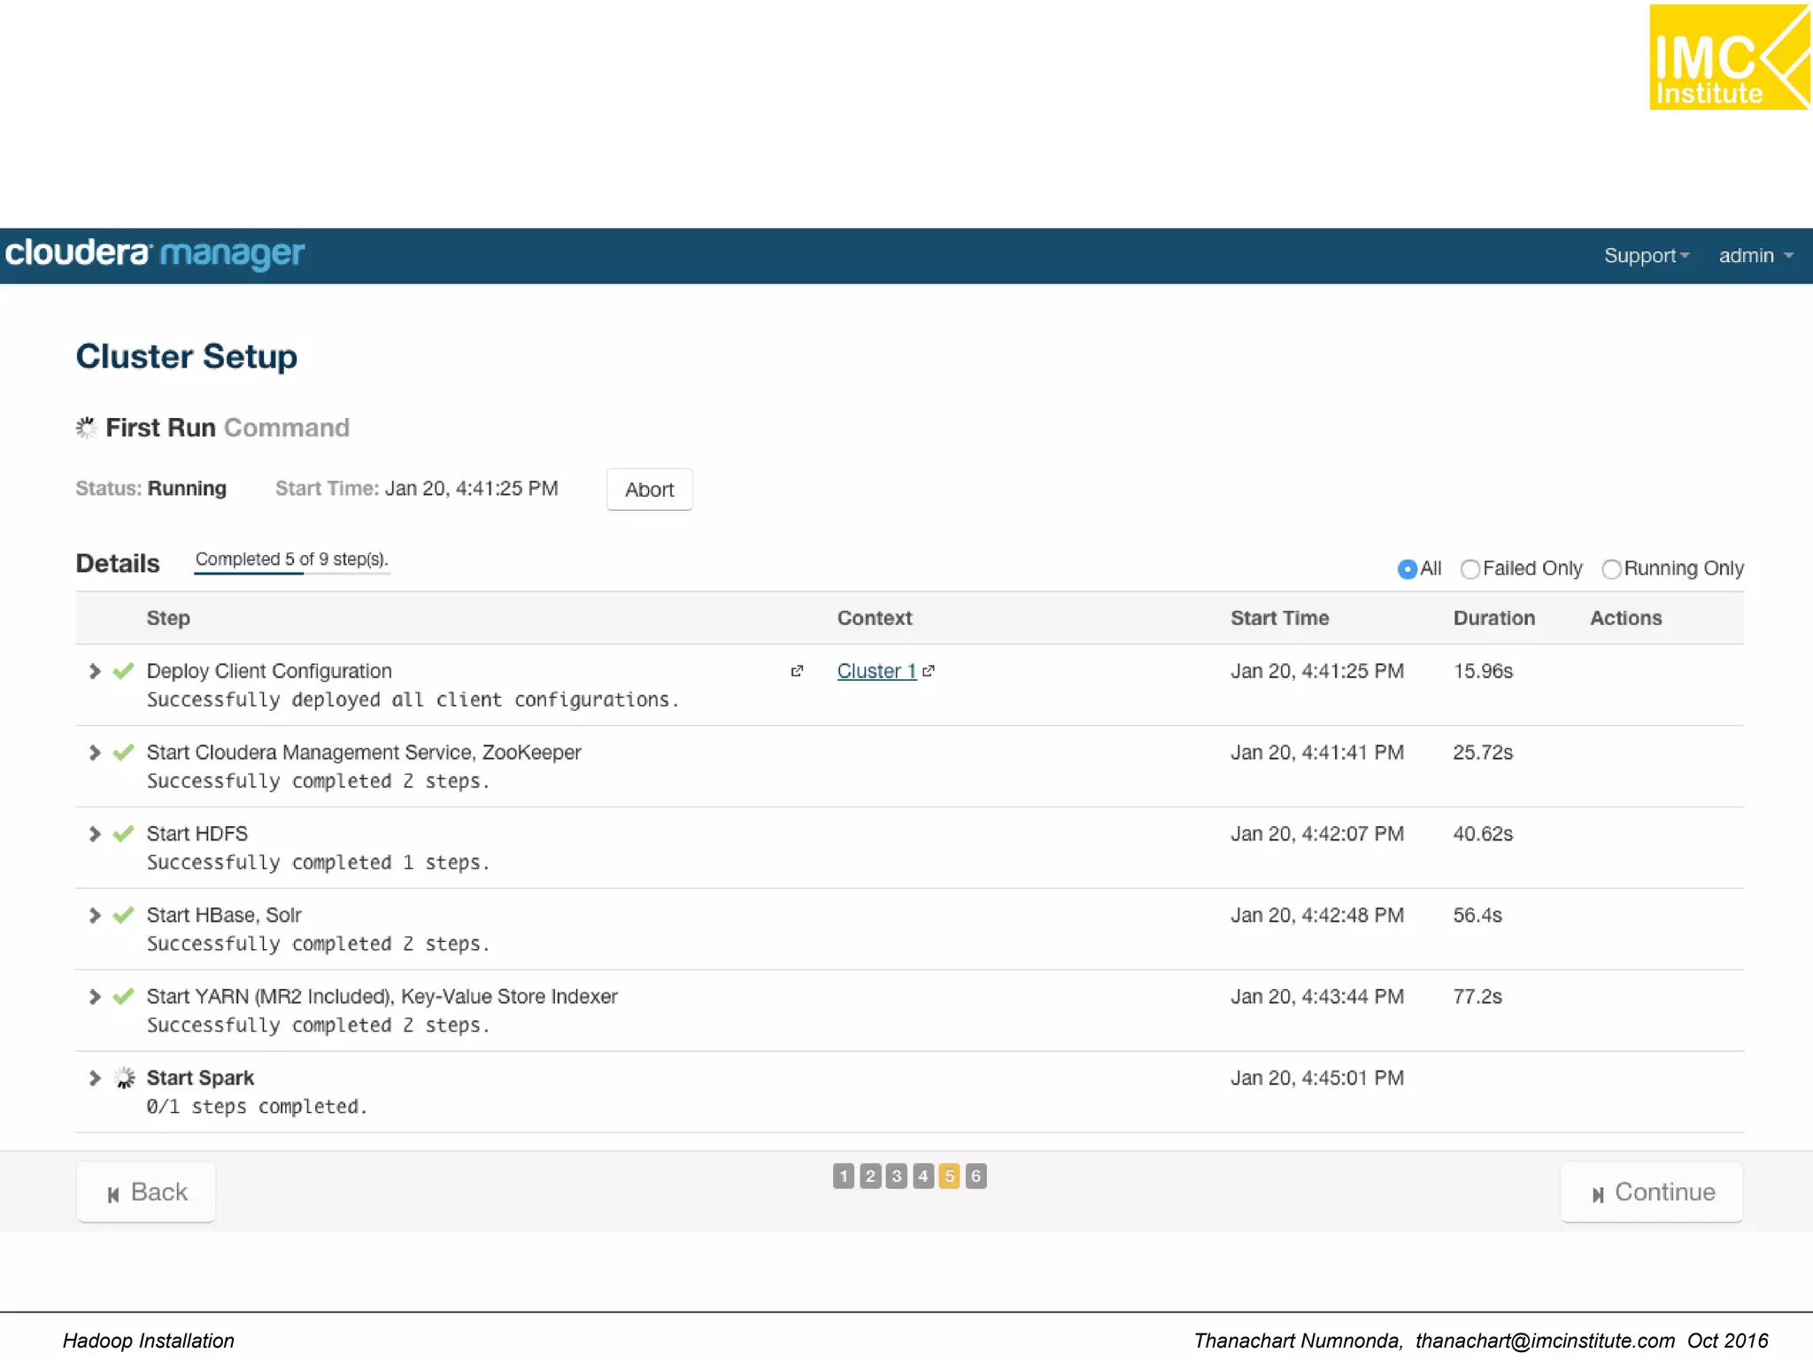
Task: Click start time Jan 20, 4:45:01 PM
Action: 1317,1078
